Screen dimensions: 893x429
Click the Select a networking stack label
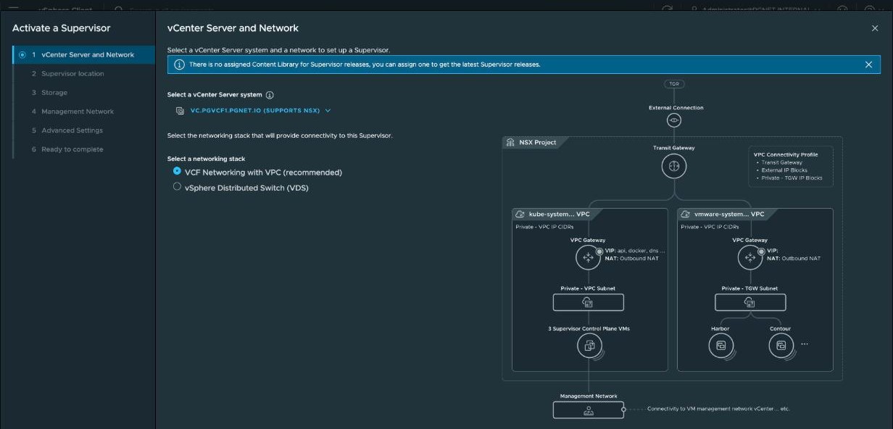(206, 159)
